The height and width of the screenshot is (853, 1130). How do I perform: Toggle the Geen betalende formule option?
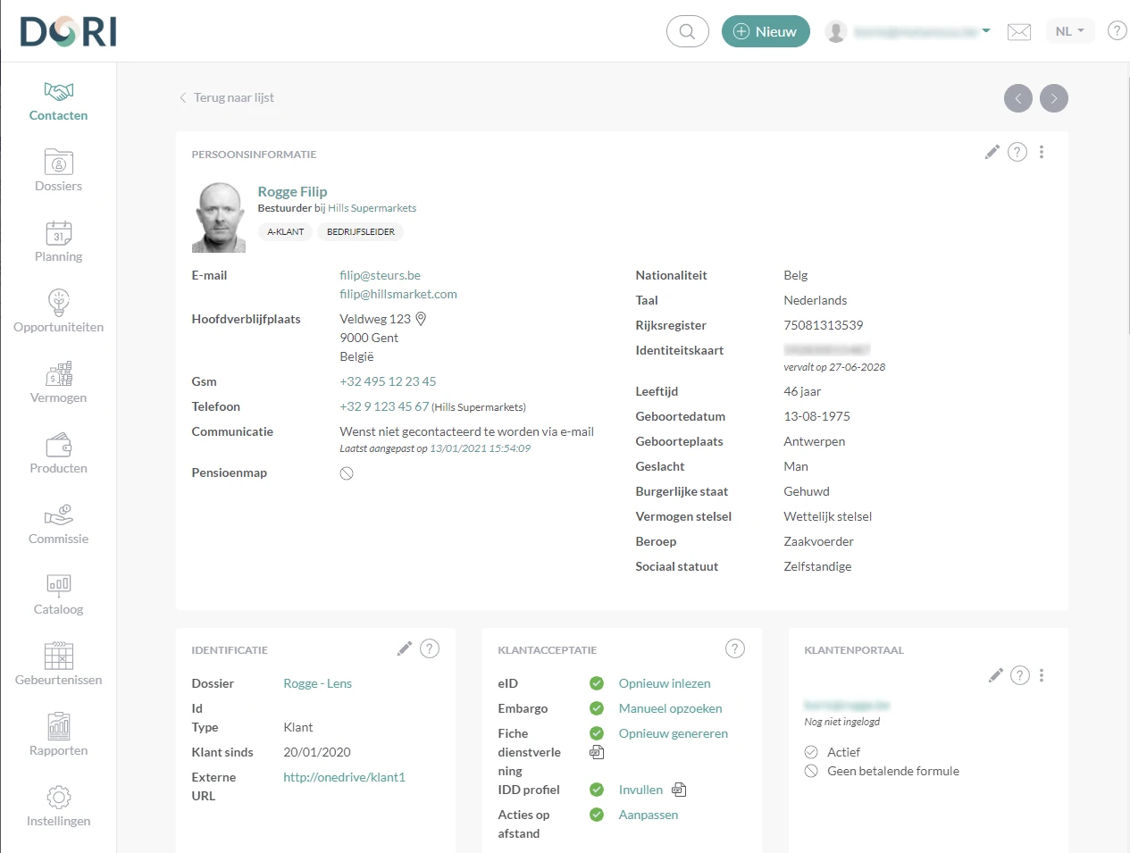click(x=811, y=771)
